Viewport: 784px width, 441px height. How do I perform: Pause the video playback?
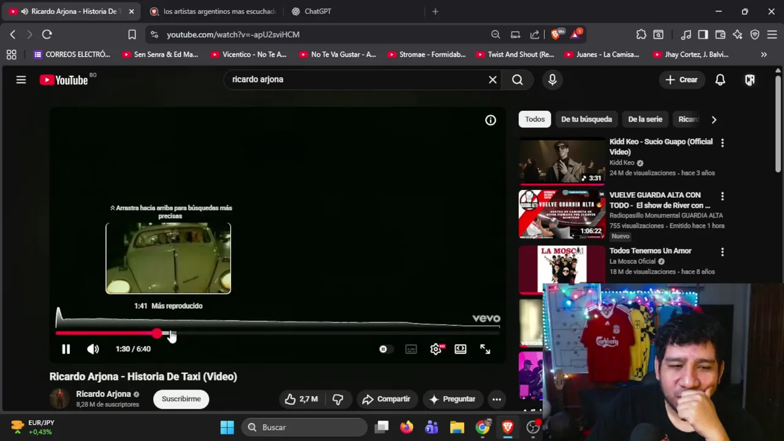click(66, 349)
